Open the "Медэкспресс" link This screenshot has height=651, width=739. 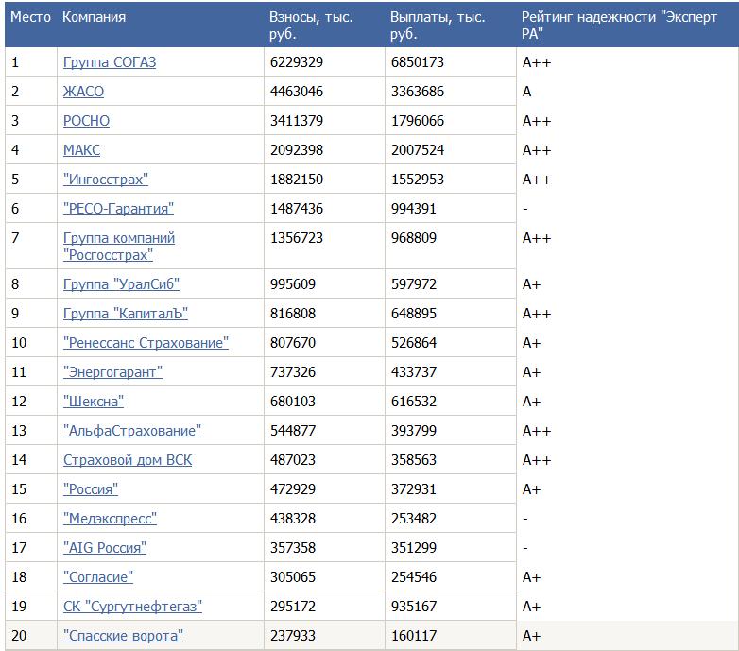coord(110,519)
